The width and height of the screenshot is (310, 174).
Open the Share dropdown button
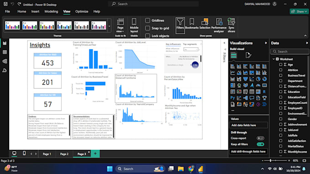pyautogui.click(x=299, y=11)
